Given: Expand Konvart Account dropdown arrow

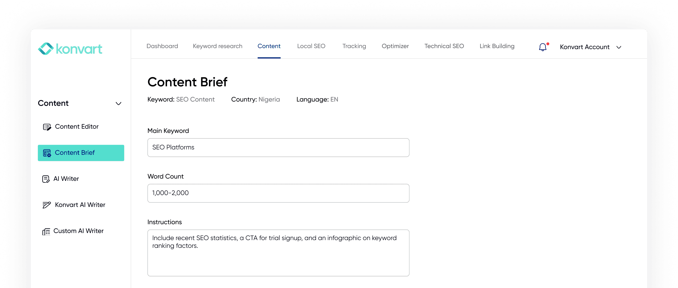Looking at the screenshot, I should (618, 47).
